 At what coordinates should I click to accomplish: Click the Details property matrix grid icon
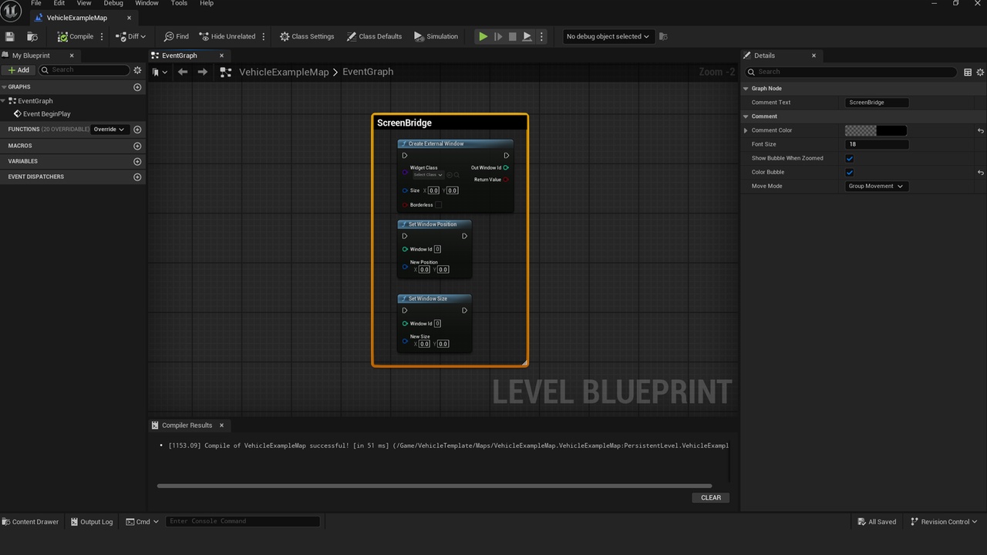click(x=968, y=72)
